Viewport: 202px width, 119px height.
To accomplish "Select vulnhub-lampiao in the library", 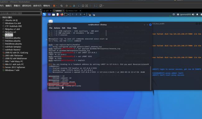I will pos(13,47).
